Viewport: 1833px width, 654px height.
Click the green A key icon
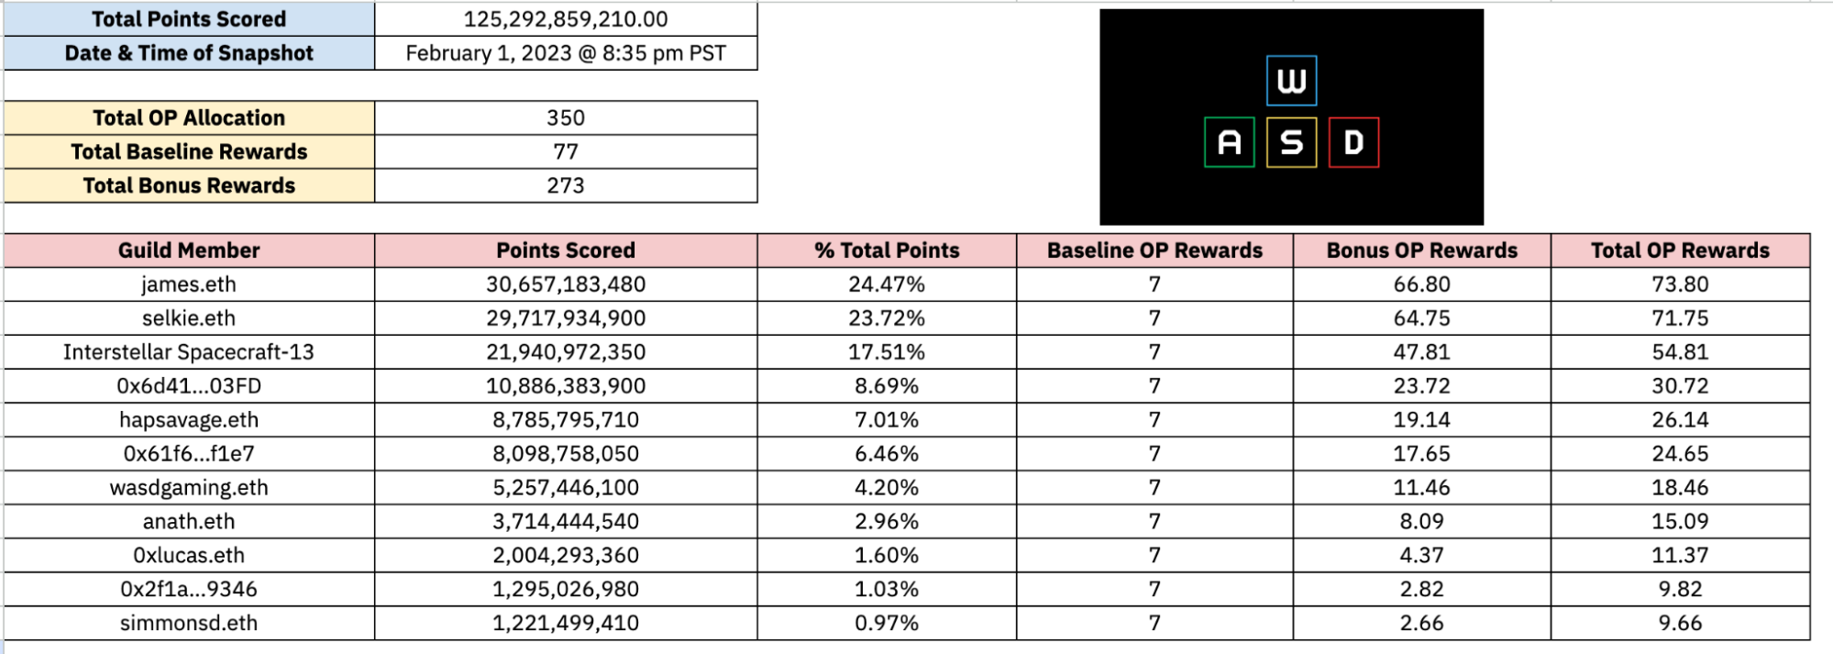[x=1229, y=142]
